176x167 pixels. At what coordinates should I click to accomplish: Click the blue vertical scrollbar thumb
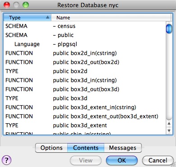coord(169,29)
